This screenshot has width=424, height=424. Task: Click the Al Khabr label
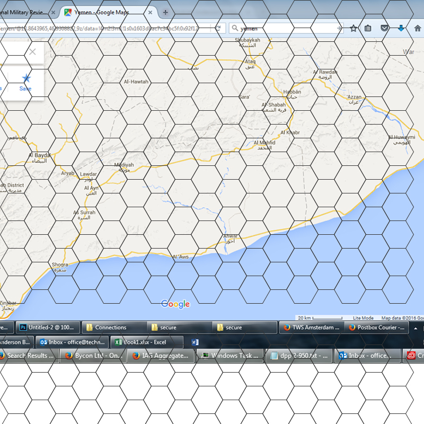click(x=290, y=132)
